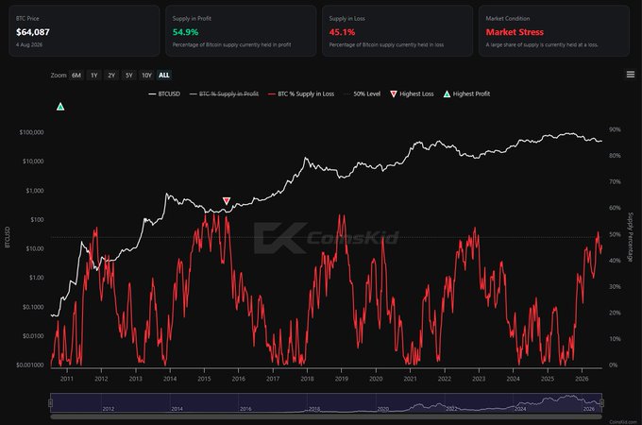This screenshot has height=425, width=642.
Task: Click the 54.9% supply in profit value
Action: pyautogui.click(x=185, y=32)
